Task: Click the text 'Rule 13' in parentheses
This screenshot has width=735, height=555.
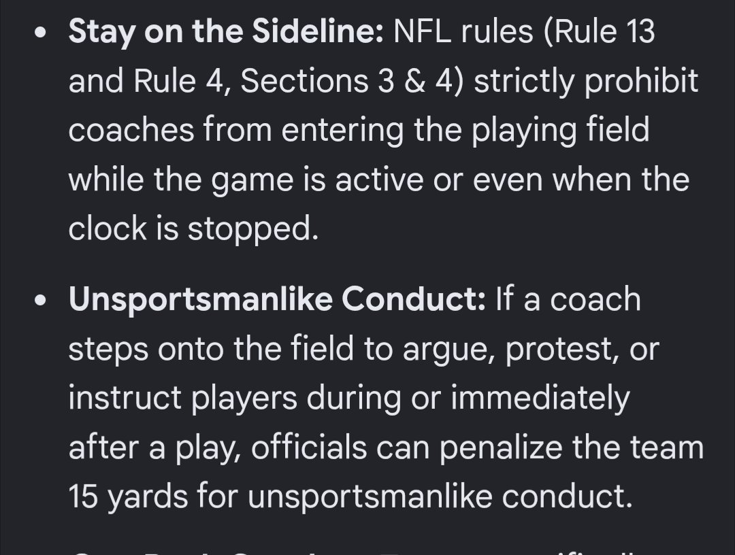Action: point(603,31)
